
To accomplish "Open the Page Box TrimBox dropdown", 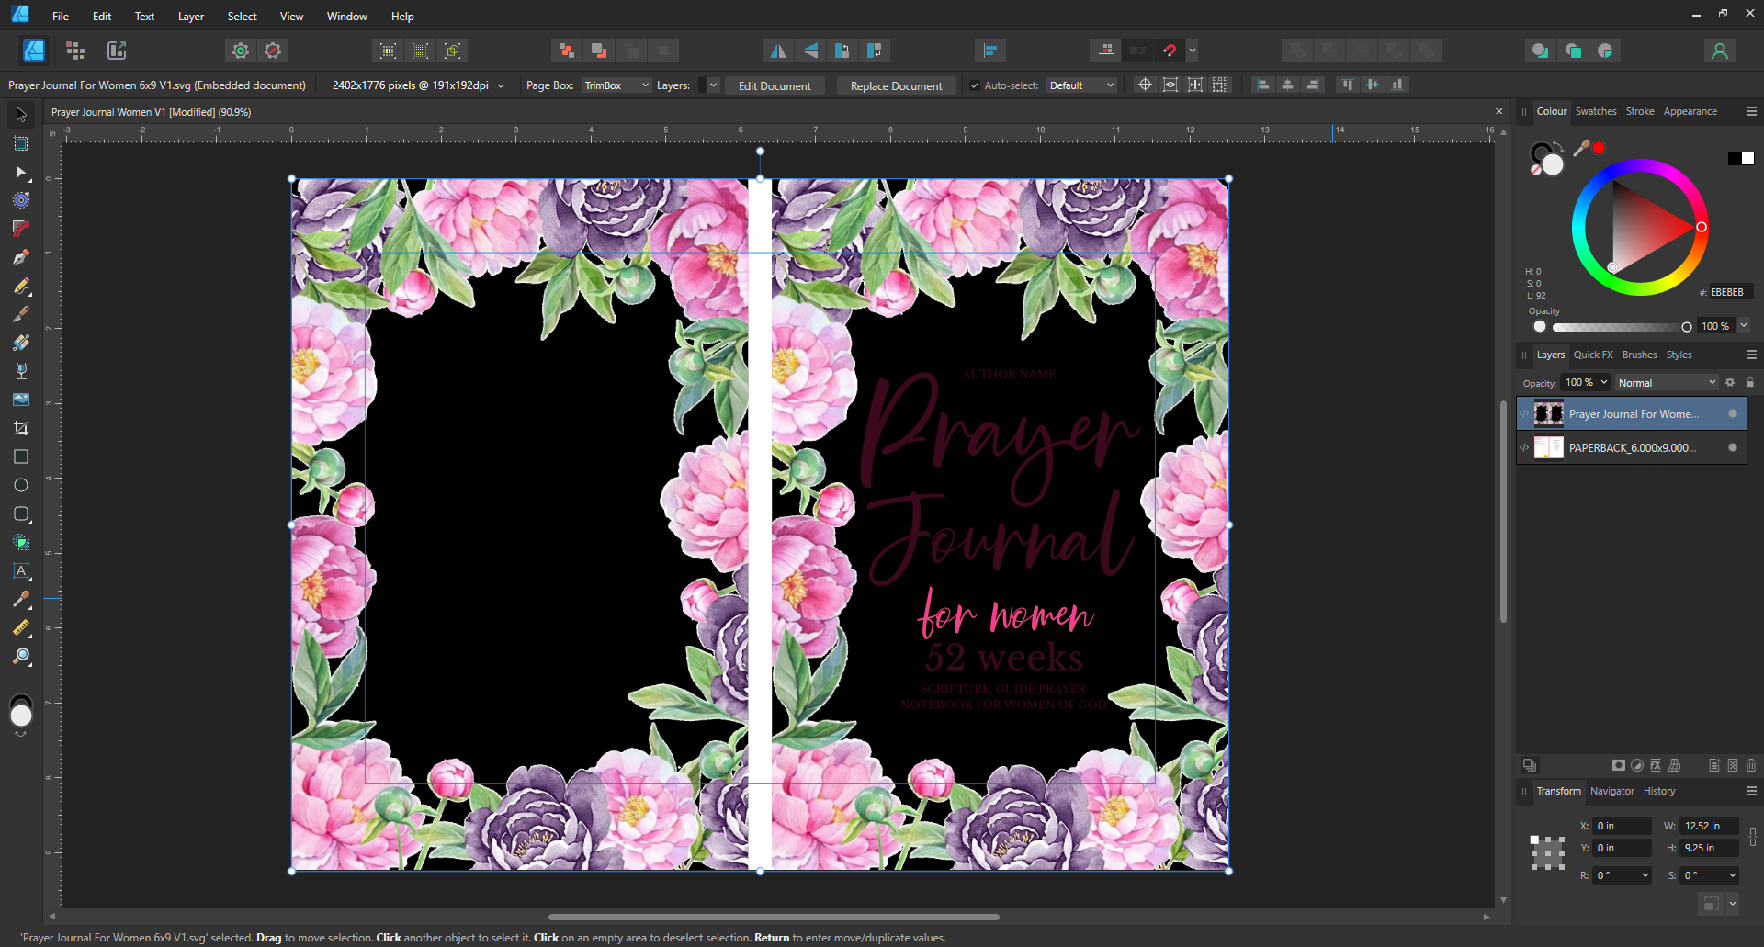I will [x=616, y=85].
